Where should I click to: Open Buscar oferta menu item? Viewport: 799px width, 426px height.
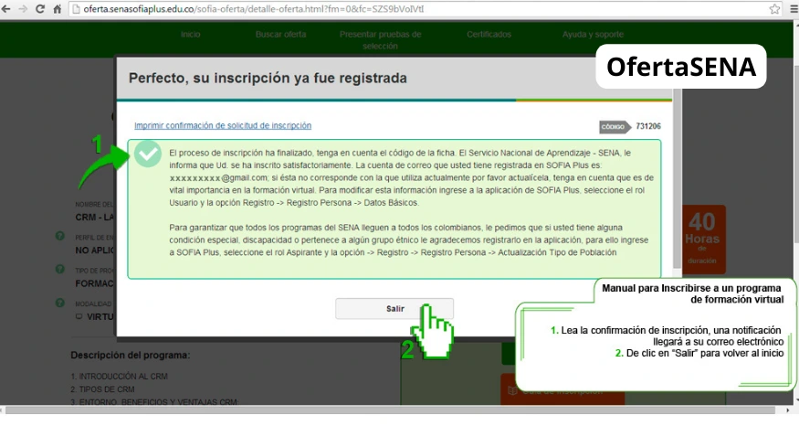(280, 34)
